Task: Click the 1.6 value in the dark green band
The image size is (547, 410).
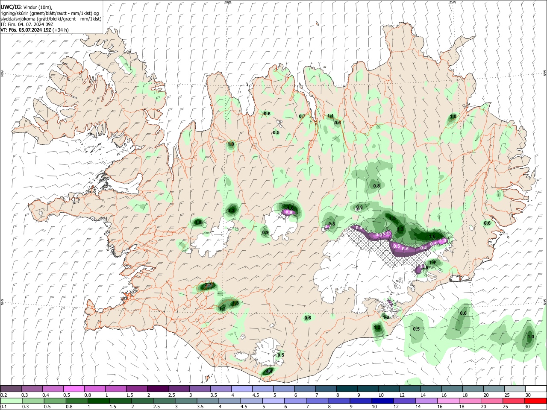Action: (x=432, y=236)
